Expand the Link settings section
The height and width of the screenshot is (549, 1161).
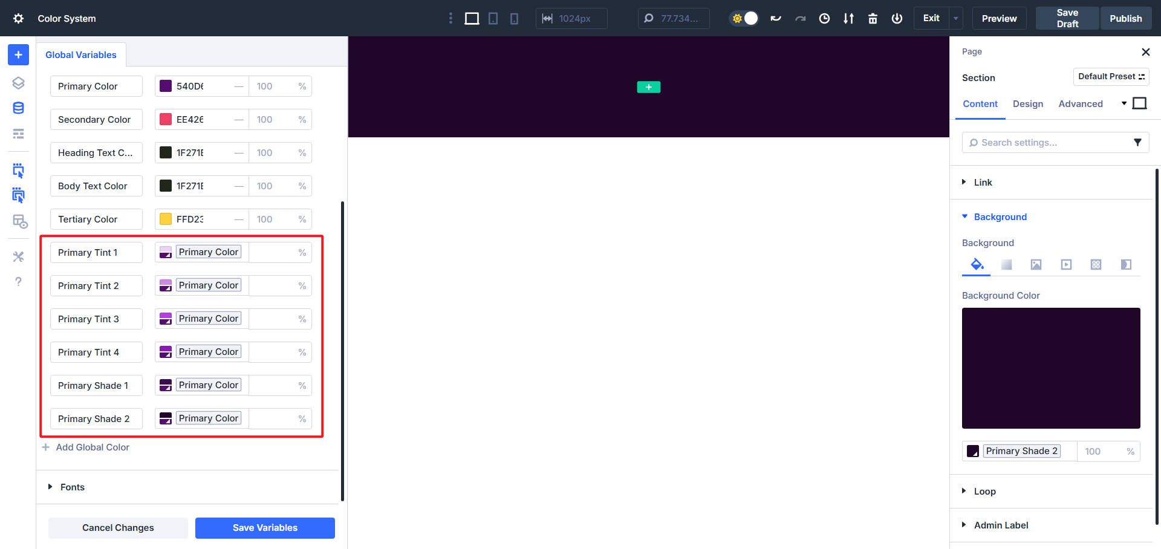pyautogui.click(x=983, y=182)
